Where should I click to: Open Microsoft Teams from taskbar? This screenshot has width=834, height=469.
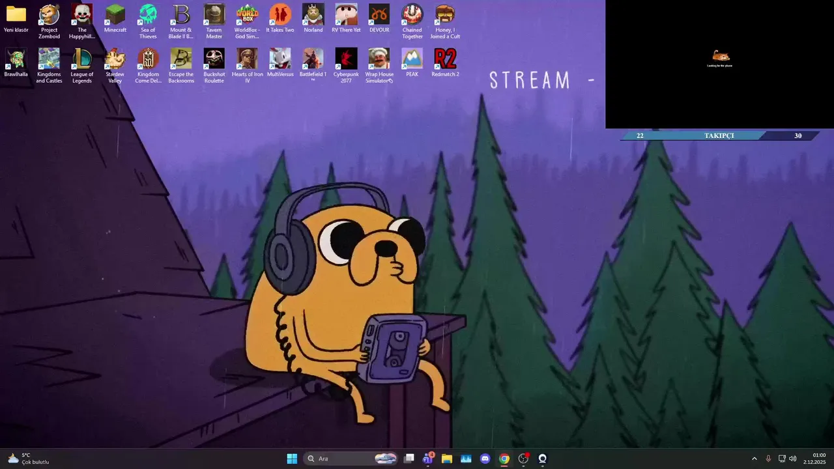tap(427, 459)
